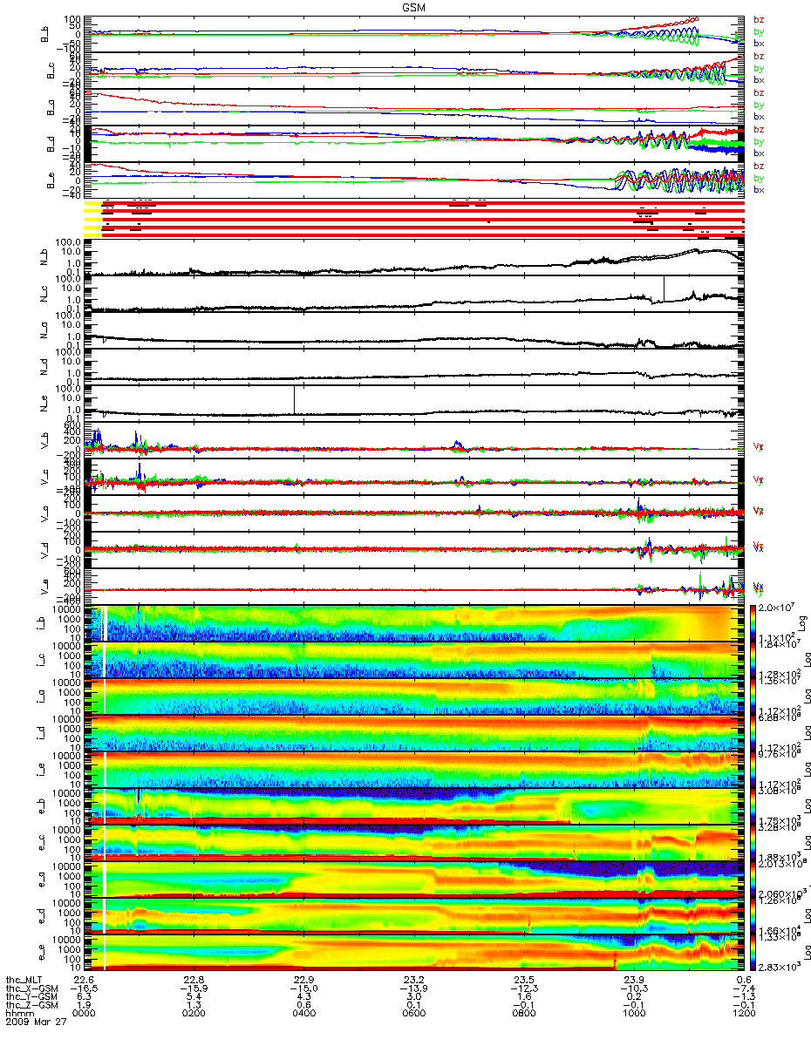811x1046 pixels.
Task: Click the red bz legend of B_e panel
Action: [759, 166]
